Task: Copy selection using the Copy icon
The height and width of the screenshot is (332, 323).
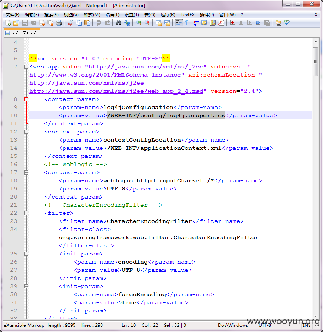Action: coord(79,23)
